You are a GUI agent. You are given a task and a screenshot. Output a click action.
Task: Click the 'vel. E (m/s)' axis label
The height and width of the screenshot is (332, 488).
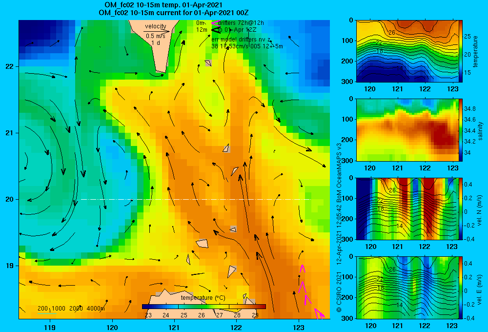[480, 290]
